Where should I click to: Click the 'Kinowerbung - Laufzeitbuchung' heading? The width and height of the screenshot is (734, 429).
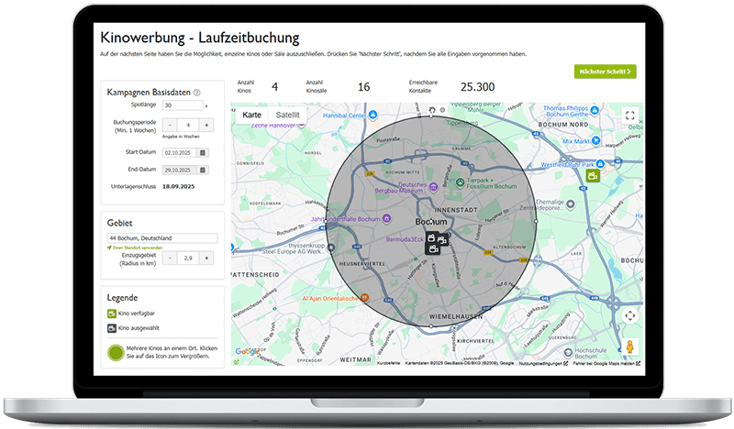(200, 38)
